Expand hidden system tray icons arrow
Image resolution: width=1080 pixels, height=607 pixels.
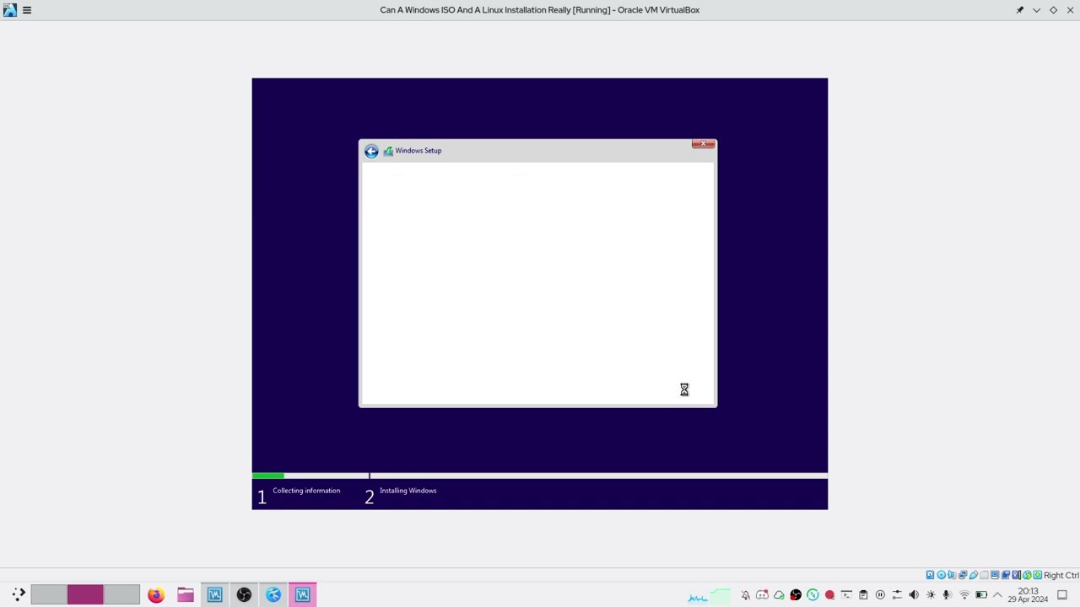[997, 595]
